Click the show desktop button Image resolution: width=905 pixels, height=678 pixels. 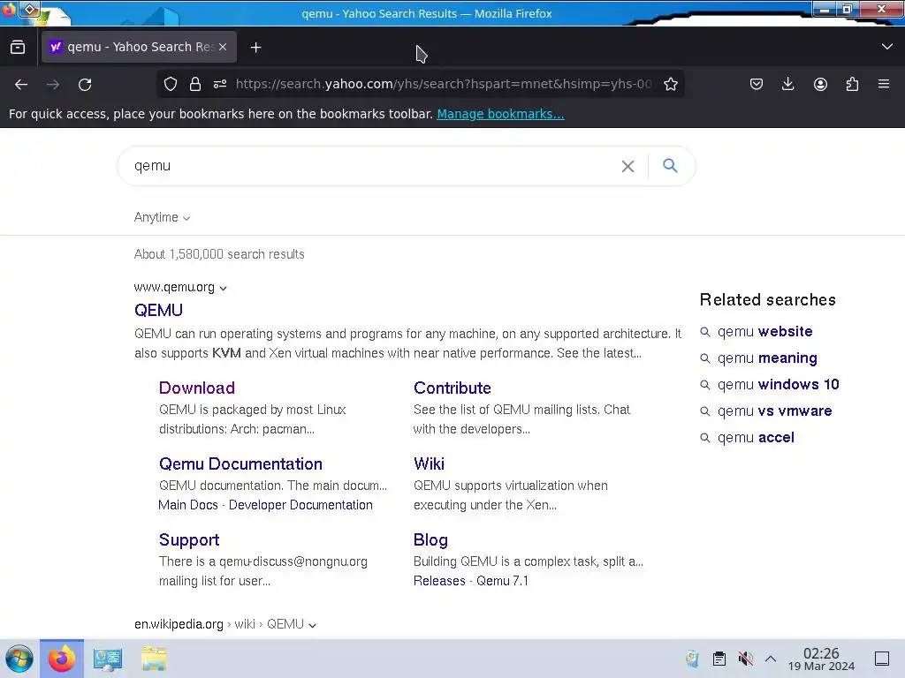(x=882, y=659)
